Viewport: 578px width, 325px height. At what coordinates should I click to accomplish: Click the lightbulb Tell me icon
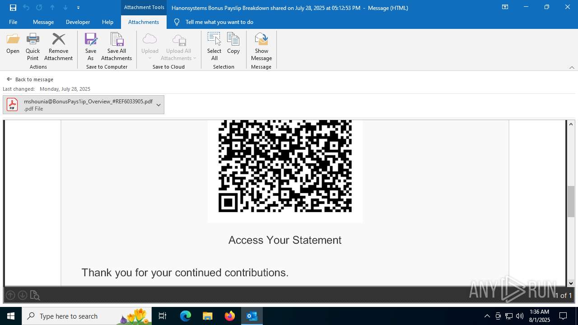(x=177, y=22)
